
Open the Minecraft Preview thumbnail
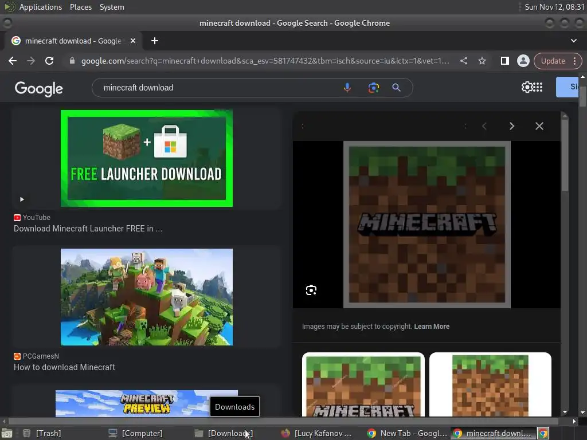[x=147, y=403]
